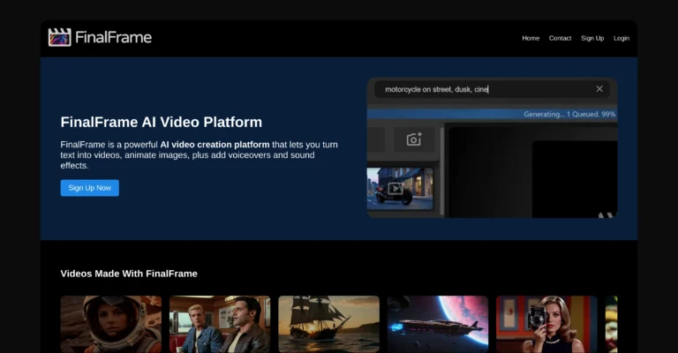Click the prompt field reading motorcycle on street
678x353 pixels.
pos(492,89)
